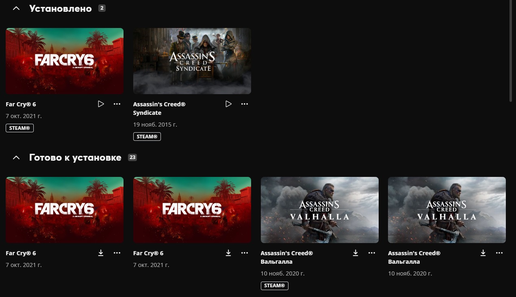Download the Вальгалла game without STEAM badge
This screenshot has height=297, width=516.
(x=483, y=253)
